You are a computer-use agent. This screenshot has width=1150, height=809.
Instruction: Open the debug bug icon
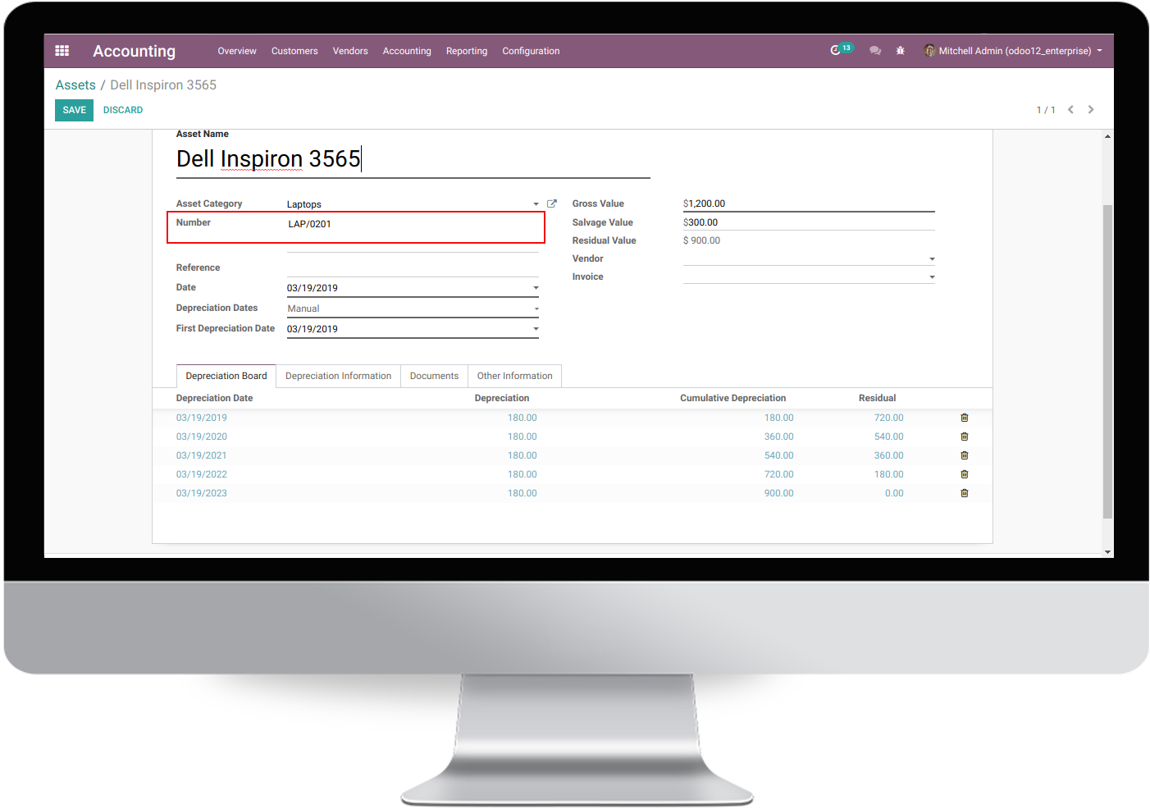pyautogui.click(x=900, y=51)
